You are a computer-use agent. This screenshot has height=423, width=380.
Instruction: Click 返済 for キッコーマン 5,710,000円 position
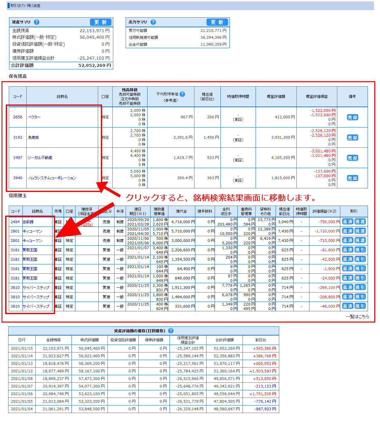coord(348,231)
